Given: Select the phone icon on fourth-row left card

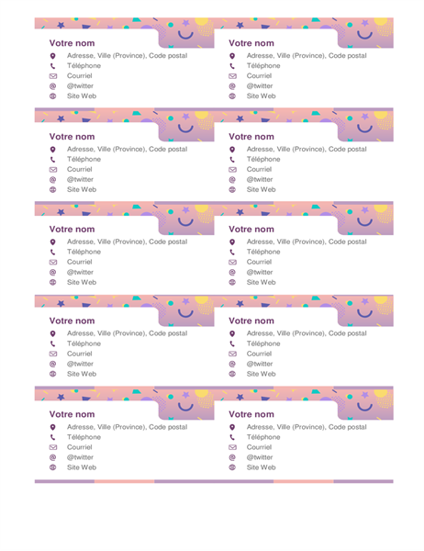Looking at the screenshot, I should (52, 343).
